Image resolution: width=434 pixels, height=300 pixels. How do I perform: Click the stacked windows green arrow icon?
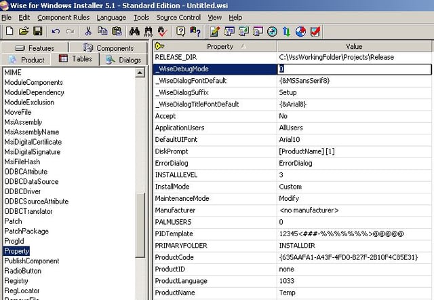tap(243, 31)
